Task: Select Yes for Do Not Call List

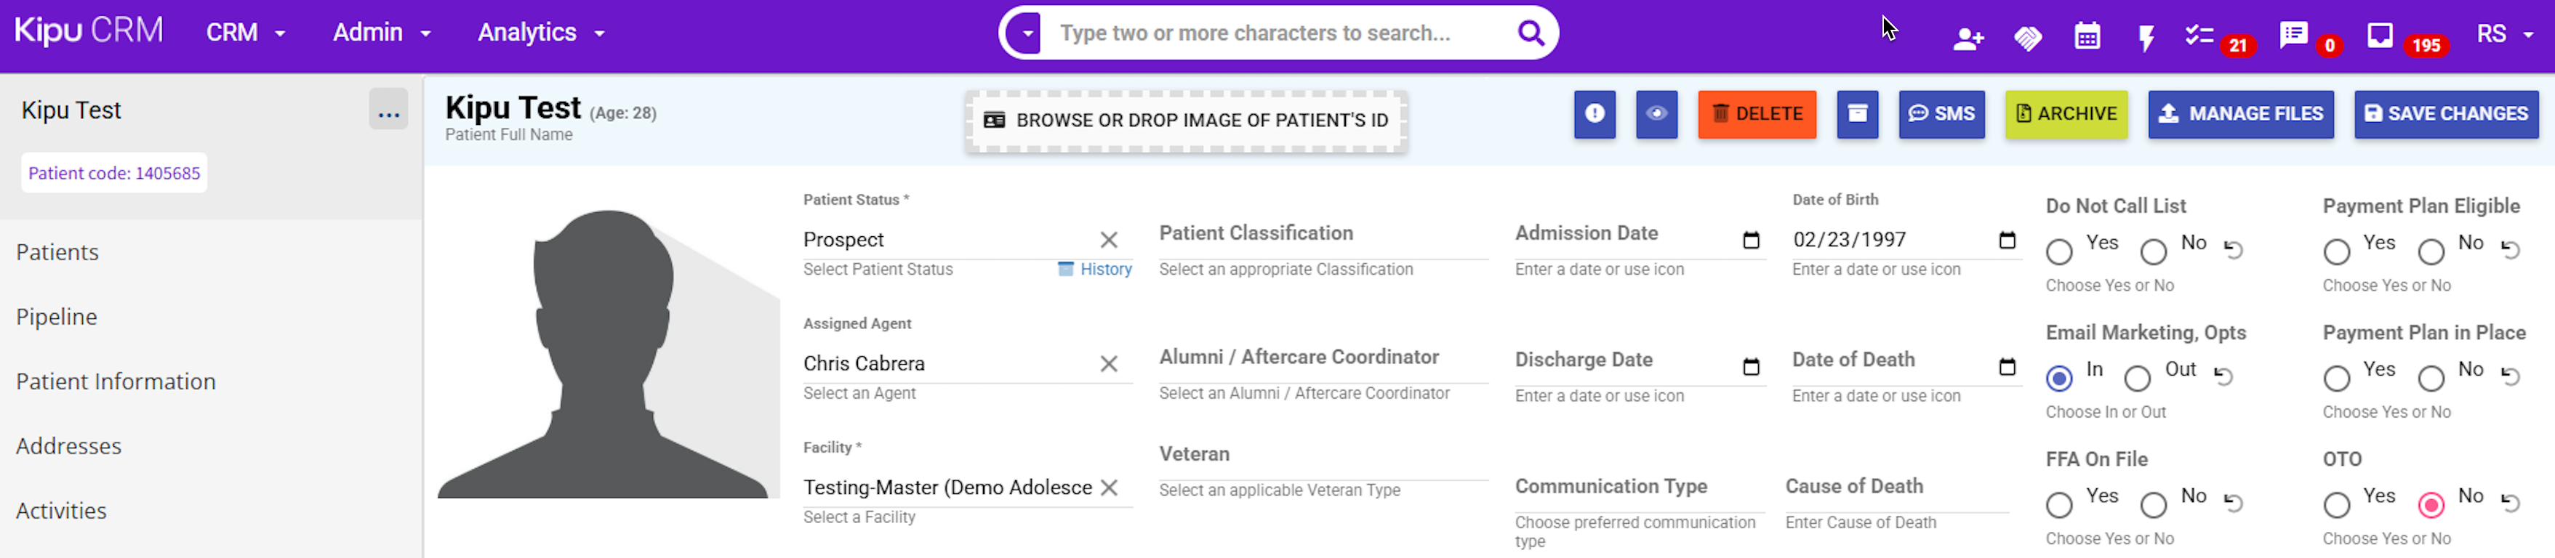Action: [x=2059, y=251]
